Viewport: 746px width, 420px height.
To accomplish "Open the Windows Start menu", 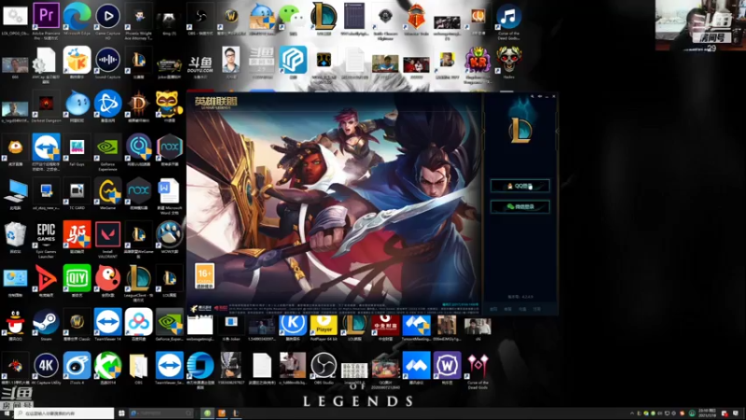I will point(7,413).
